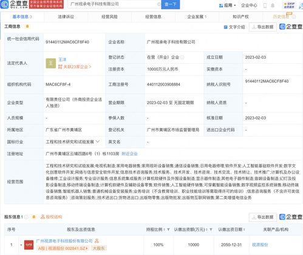Toggle the 文字介绍 checkbox
The image size is (303, 255).
[x=225, y=27]
